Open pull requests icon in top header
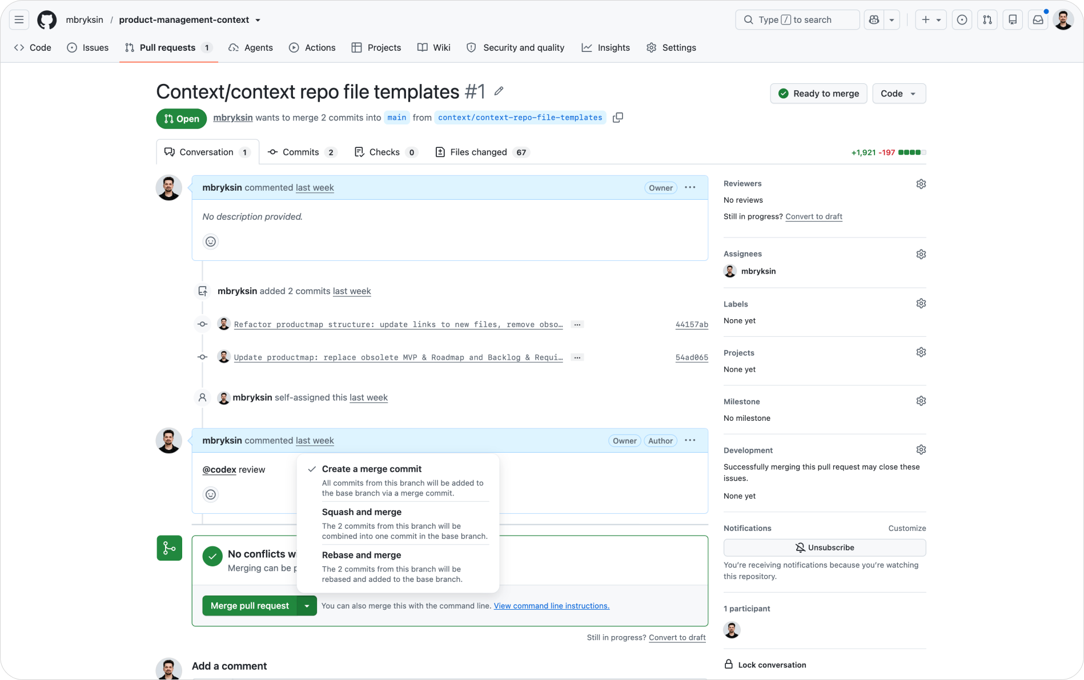 click(x=987, y=19)
